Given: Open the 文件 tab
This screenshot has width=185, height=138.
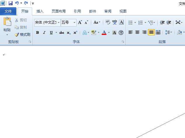Looking at the screenshot, I should [x=8, y=11].
